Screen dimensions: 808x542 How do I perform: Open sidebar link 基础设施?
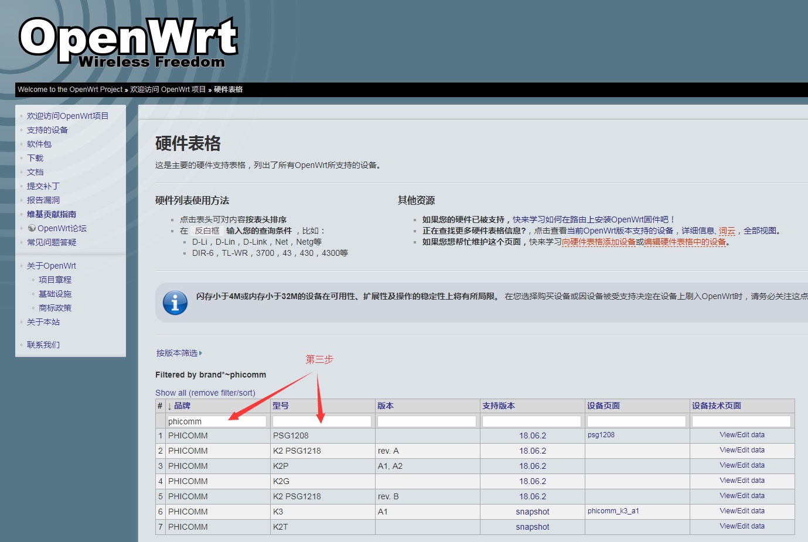55,294
